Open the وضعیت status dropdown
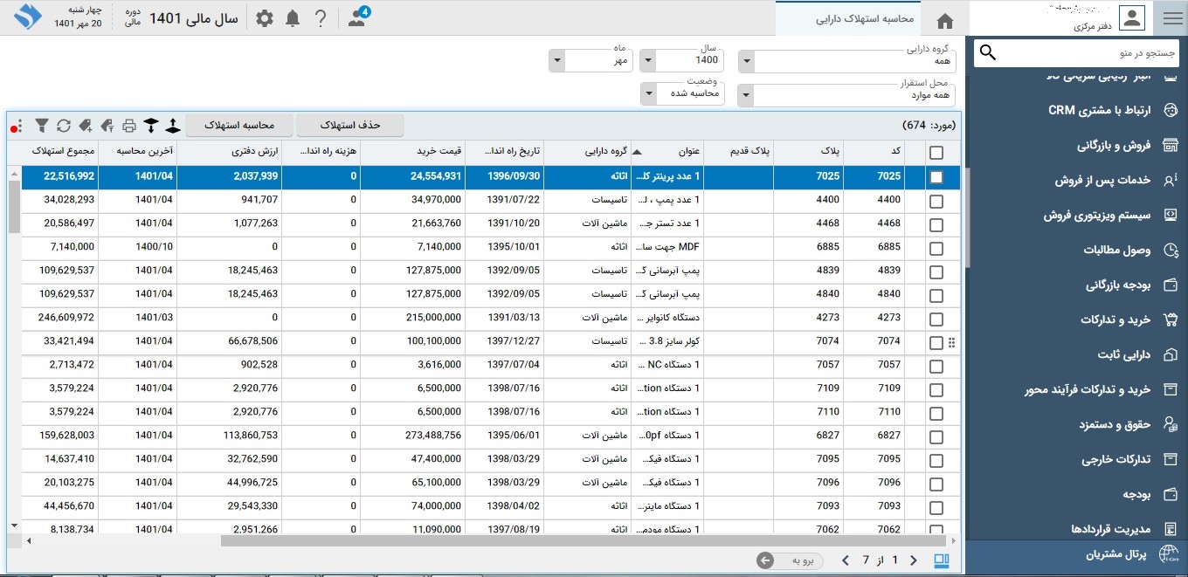The image size is (1188, 577). [648, 93]
